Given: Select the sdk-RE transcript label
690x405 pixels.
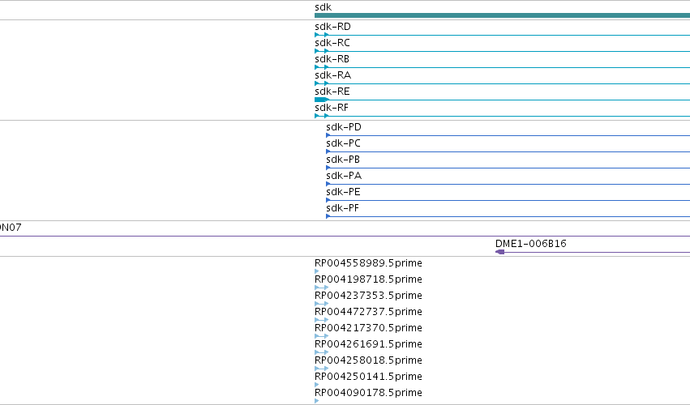Looking at the screenshot, I should click(332, 92).
